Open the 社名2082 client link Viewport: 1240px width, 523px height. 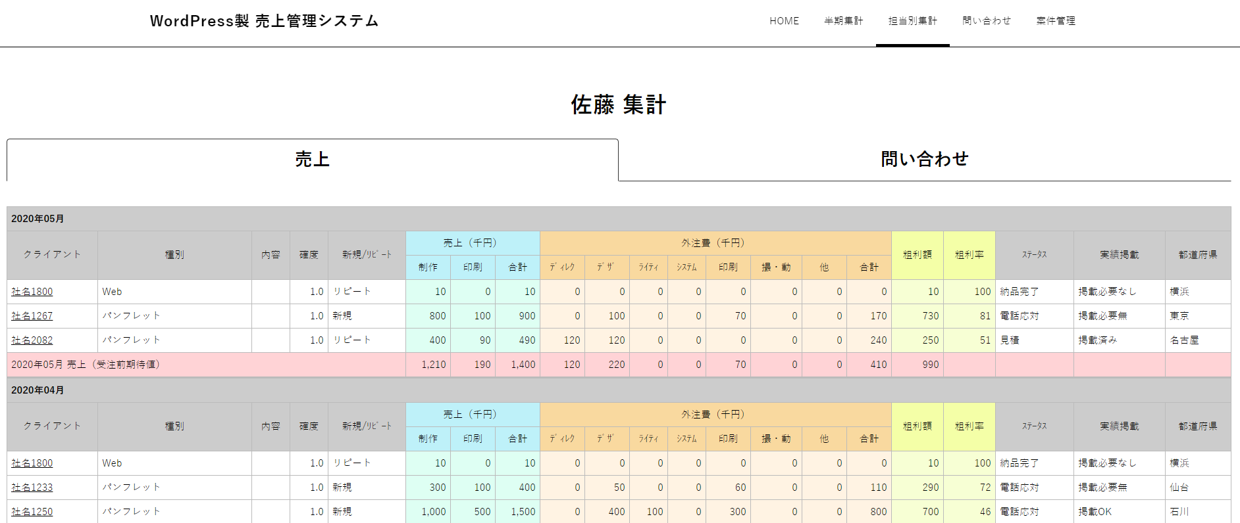click(32, 340)
